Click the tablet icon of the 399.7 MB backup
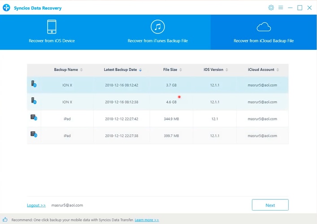 click(34, 134)
